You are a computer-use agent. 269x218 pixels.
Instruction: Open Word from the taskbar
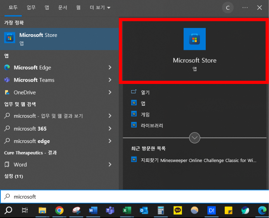tap(93, 210)
